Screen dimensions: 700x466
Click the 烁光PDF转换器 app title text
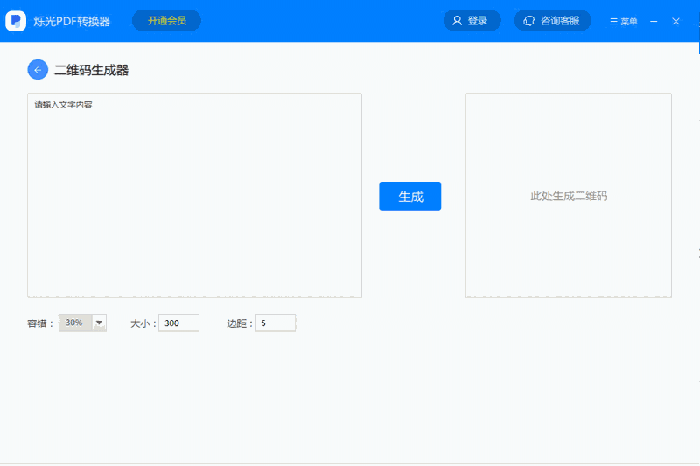click(x=72, y=21)
